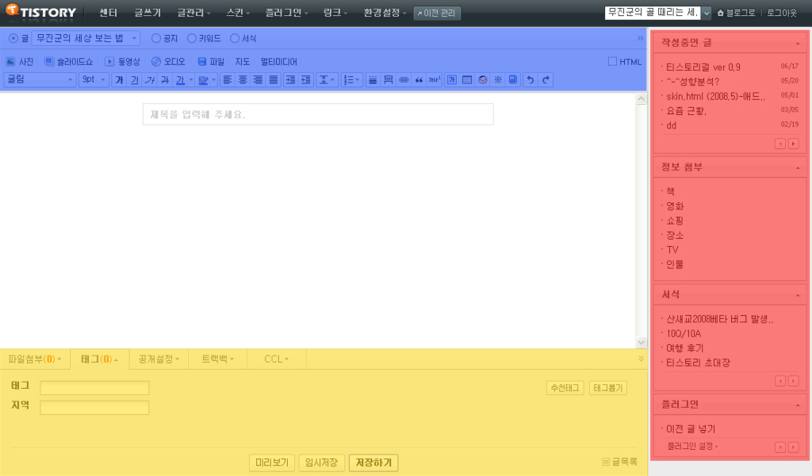Image resolution: width=812 pixels, height=476 pixels.
Task: Open the 글관리 menu
Action: pyautogui.click(x=193, y=13)
